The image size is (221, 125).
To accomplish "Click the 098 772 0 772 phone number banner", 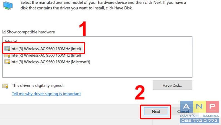I will (200, 121).
